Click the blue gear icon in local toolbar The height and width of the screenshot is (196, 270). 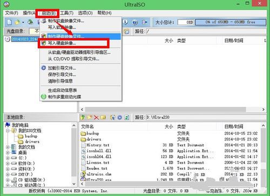click(120, 118)
